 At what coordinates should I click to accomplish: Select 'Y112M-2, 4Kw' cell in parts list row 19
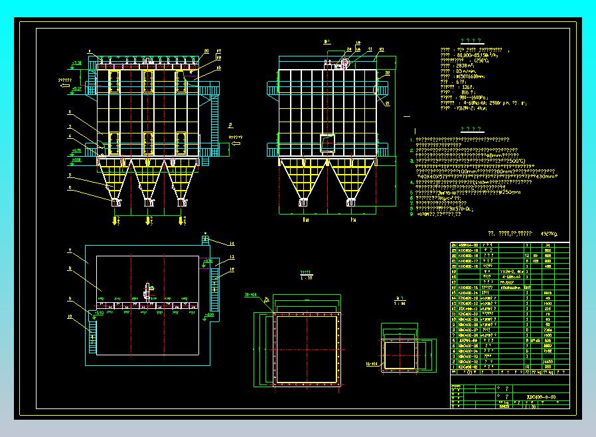[x=511, y=272]
